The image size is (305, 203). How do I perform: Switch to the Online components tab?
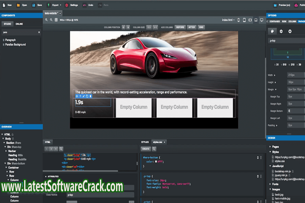tap(19, 24)
